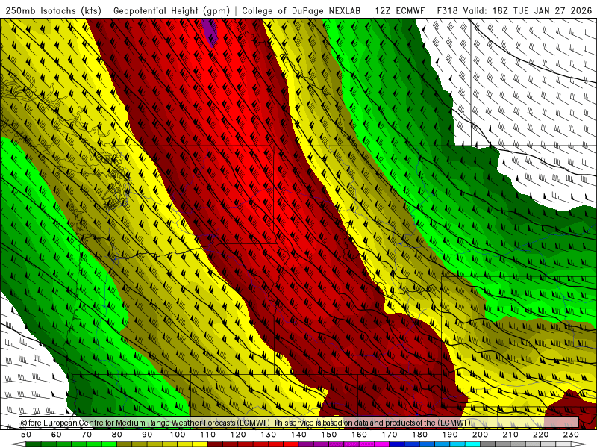This screenshot has width=597, height=448.
Task: Click the '60' value on the color scale
Action: (x=56, y=435)
